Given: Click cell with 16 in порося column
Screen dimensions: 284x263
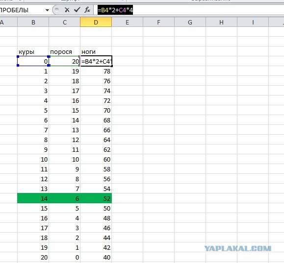Looking at the screenshot, I should (65, 100).
